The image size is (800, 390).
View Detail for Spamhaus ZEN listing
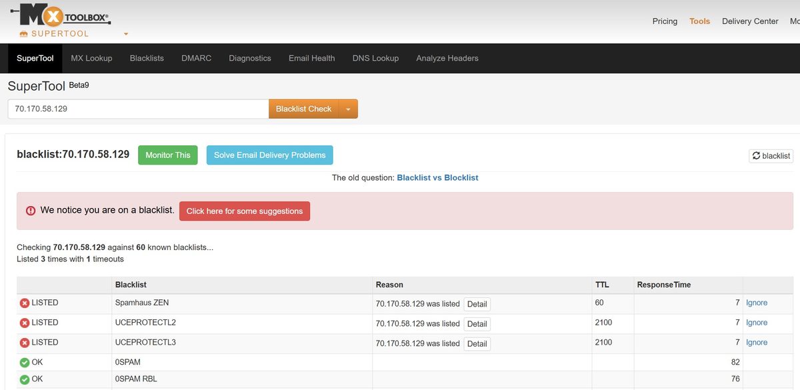pos(477,304)
